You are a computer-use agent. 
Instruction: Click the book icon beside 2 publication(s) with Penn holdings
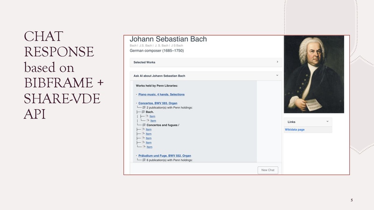tap(144, 108)
